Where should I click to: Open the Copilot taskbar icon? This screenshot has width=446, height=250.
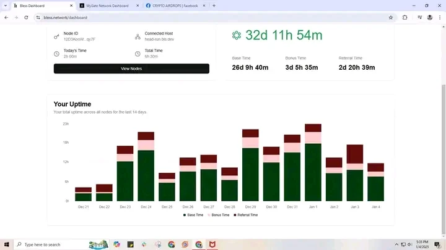pos(116,244)
